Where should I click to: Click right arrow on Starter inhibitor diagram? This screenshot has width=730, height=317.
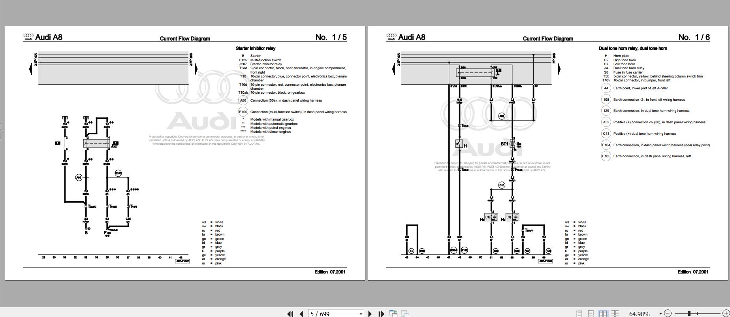[x=196, y=69]
